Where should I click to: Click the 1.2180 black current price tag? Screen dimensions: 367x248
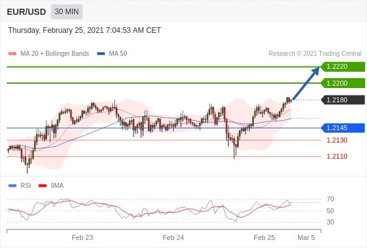343,100
